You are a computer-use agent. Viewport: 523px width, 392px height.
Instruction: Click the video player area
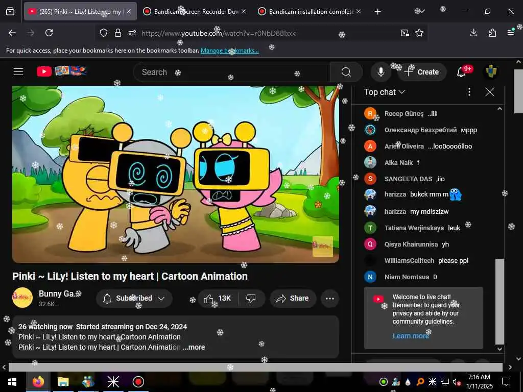tap(176, 175)
